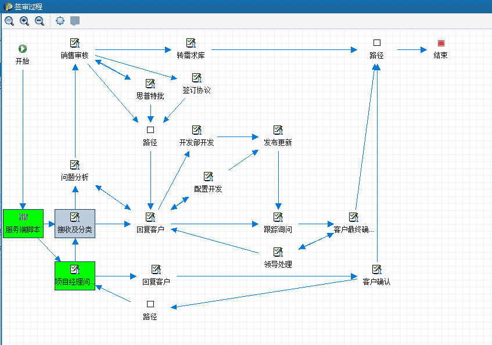Click the 领导处理 node icon
The width and height of the screenshot is (492, 345).
[x=278, y=252]
